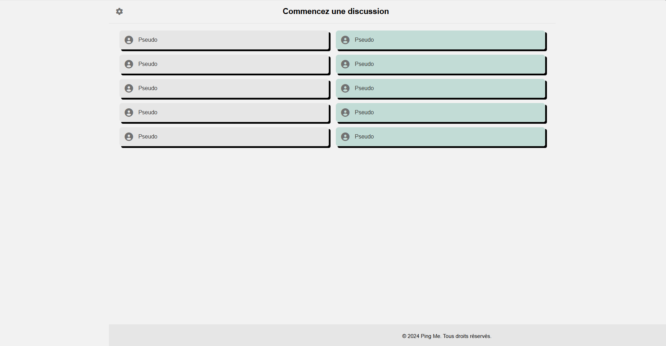Screen dimensions: 666x346
Task: Click avatar icon in first gray Pseudo card
Action: point(129,40)
